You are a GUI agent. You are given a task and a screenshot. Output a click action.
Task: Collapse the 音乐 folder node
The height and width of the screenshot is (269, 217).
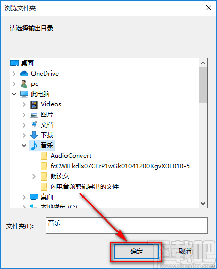[24, 146]
